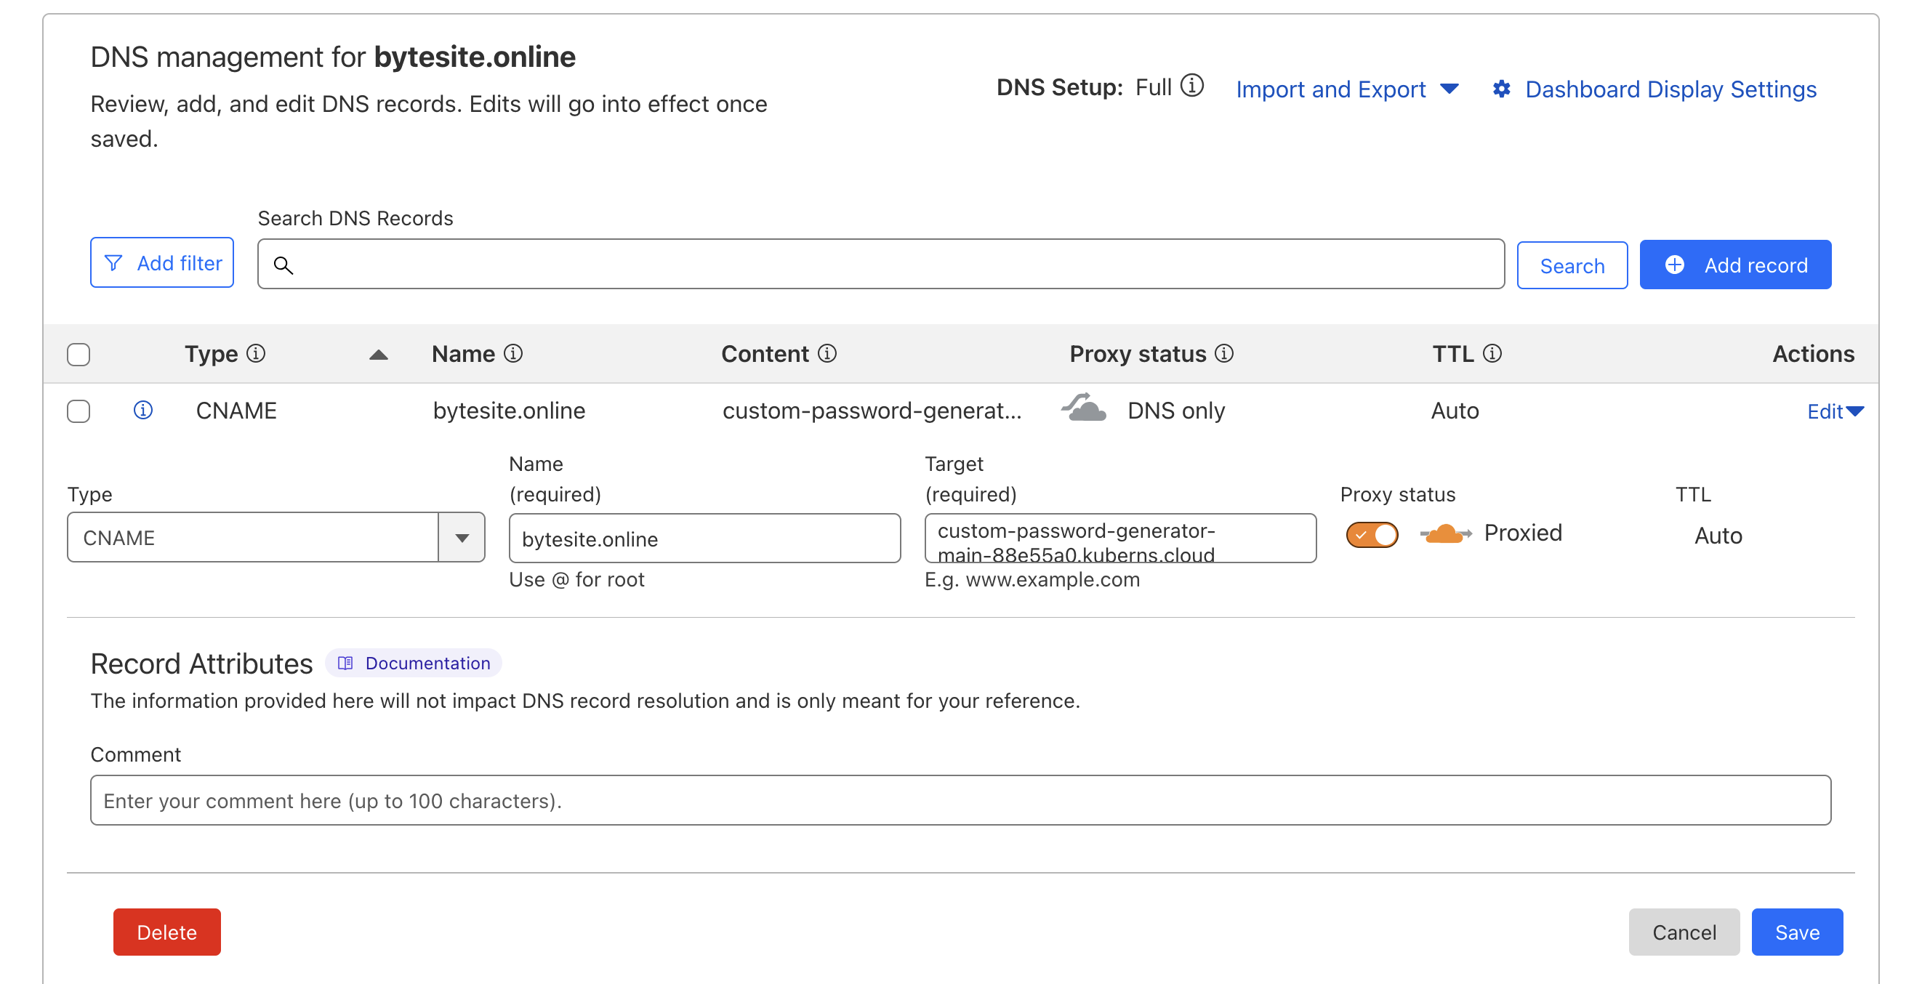This screenshot has width=1922, height=984.
Task: Click the Add record button
Action: click(1734, 264)
